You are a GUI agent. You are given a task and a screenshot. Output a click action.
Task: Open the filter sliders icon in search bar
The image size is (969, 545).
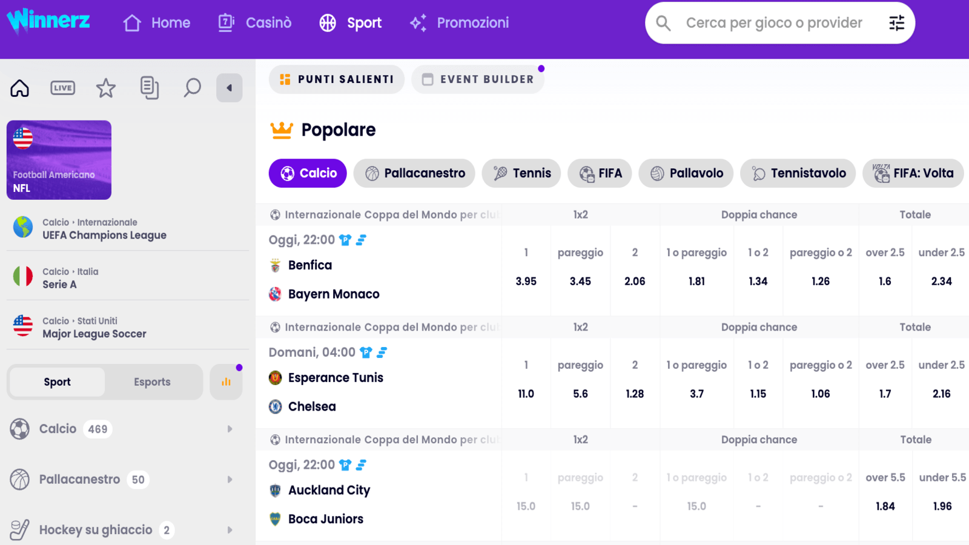coord(896,23)
